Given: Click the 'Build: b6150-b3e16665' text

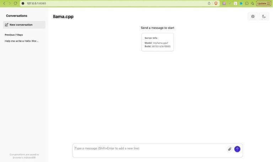Looking at the screenshot, I should pos(157,46).
